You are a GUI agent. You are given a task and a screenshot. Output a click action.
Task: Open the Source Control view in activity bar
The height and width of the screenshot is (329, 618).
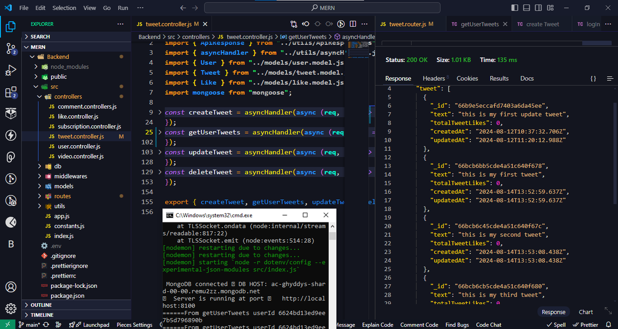[x=10, y=49]
